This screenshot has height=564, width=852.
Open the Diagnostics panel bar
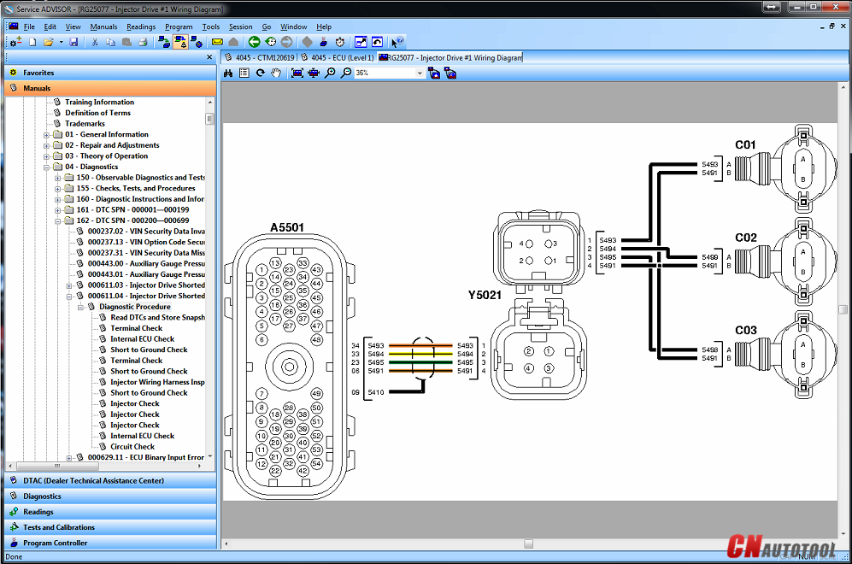click(110, 496)
